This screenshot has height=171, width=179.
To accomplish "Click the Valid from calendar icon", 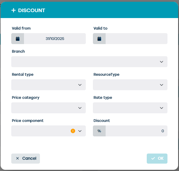I will point(17,39).
